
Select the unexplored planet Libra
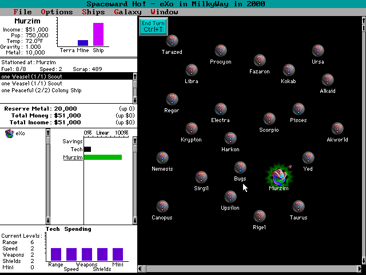(x=192, y=70)
